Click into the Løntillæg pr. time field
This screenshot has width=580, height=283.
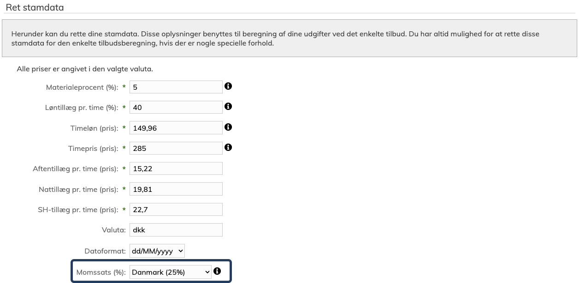(x=176, y=108)
